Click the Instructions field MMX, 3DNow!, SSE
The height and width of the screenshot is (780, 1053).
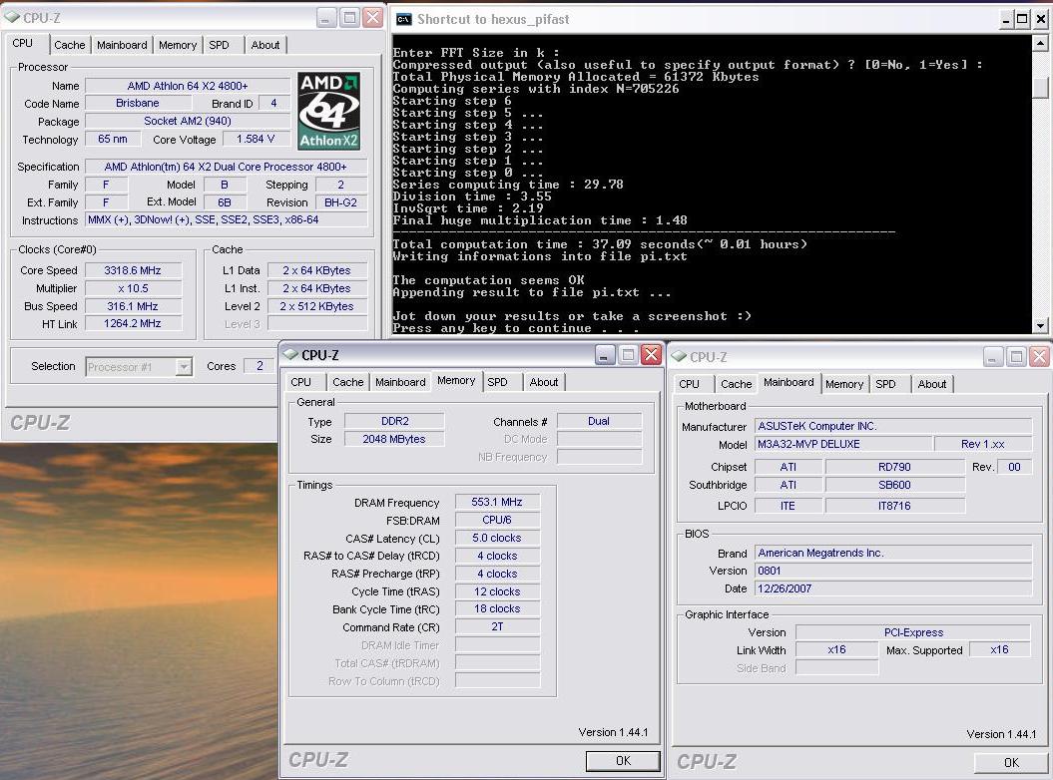[x=226, y=219]
